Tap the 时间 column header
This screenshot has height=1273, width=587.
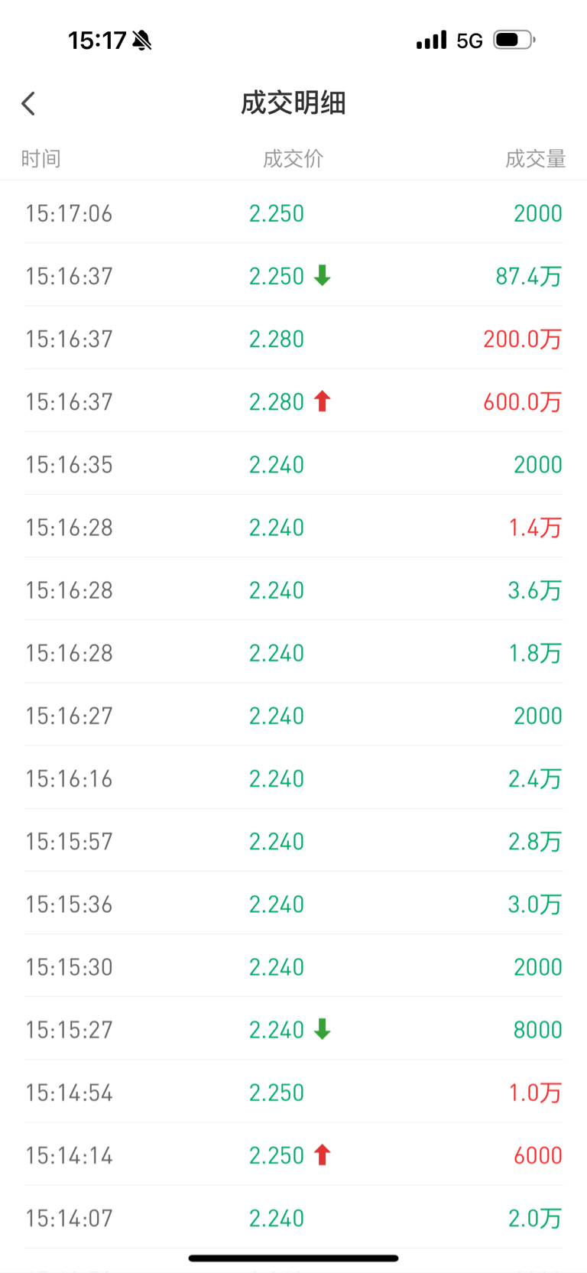pyautogui.click(x=41, y=159)
